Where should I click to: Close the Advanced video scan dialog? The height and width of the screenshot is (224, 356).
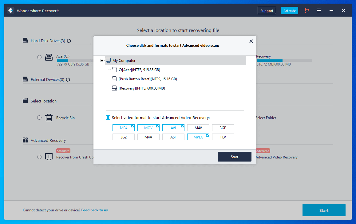(251, 41)
